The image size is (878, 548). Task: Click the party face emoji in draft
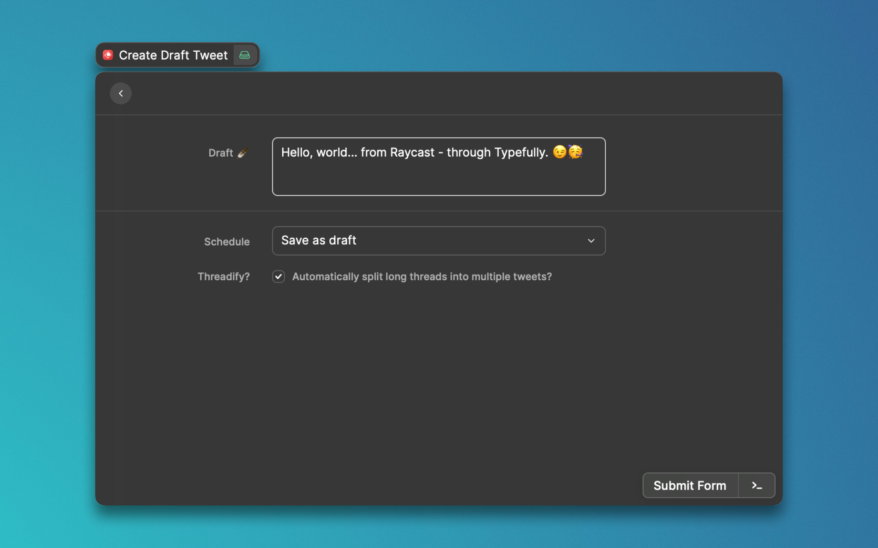576,152
